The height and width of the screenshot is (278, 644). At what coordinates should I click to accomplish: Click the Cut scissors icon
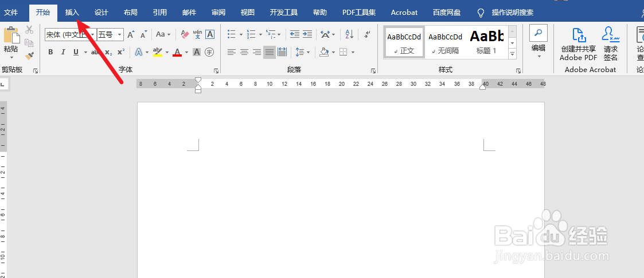[29, 30]
